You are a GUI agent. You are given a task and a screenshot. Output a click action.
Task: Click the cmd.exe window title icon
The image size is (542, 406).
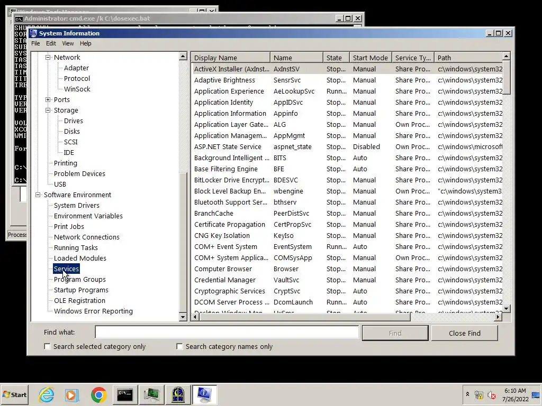tap(19, 19)
